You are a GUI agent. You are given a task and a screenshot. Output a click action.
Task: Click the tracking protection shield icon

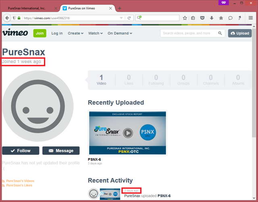(x=15, y=18)
